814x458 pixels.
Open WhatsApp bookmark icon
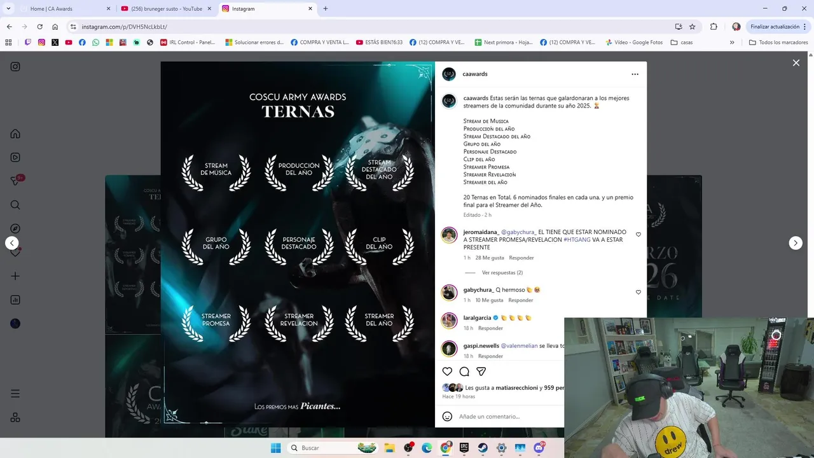pyautogui.click(x=95, y=43)
